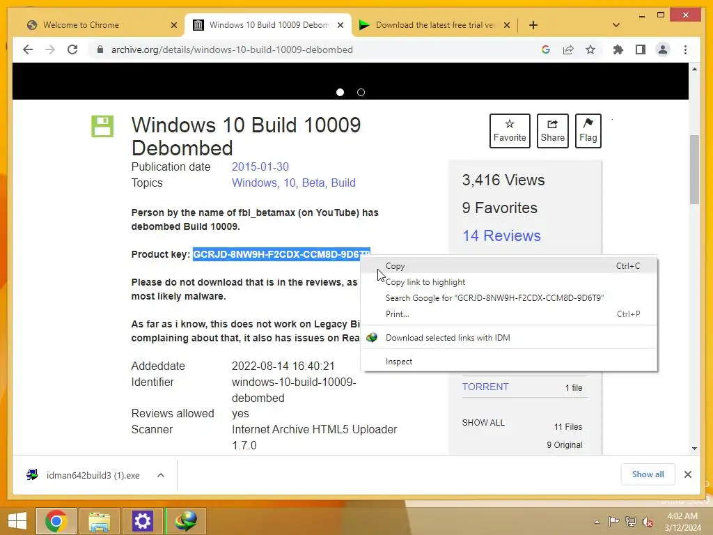Viewport: 713px width, 535px height.
Task: Click the scrollbar up arrow
Action: click(694, 69)
